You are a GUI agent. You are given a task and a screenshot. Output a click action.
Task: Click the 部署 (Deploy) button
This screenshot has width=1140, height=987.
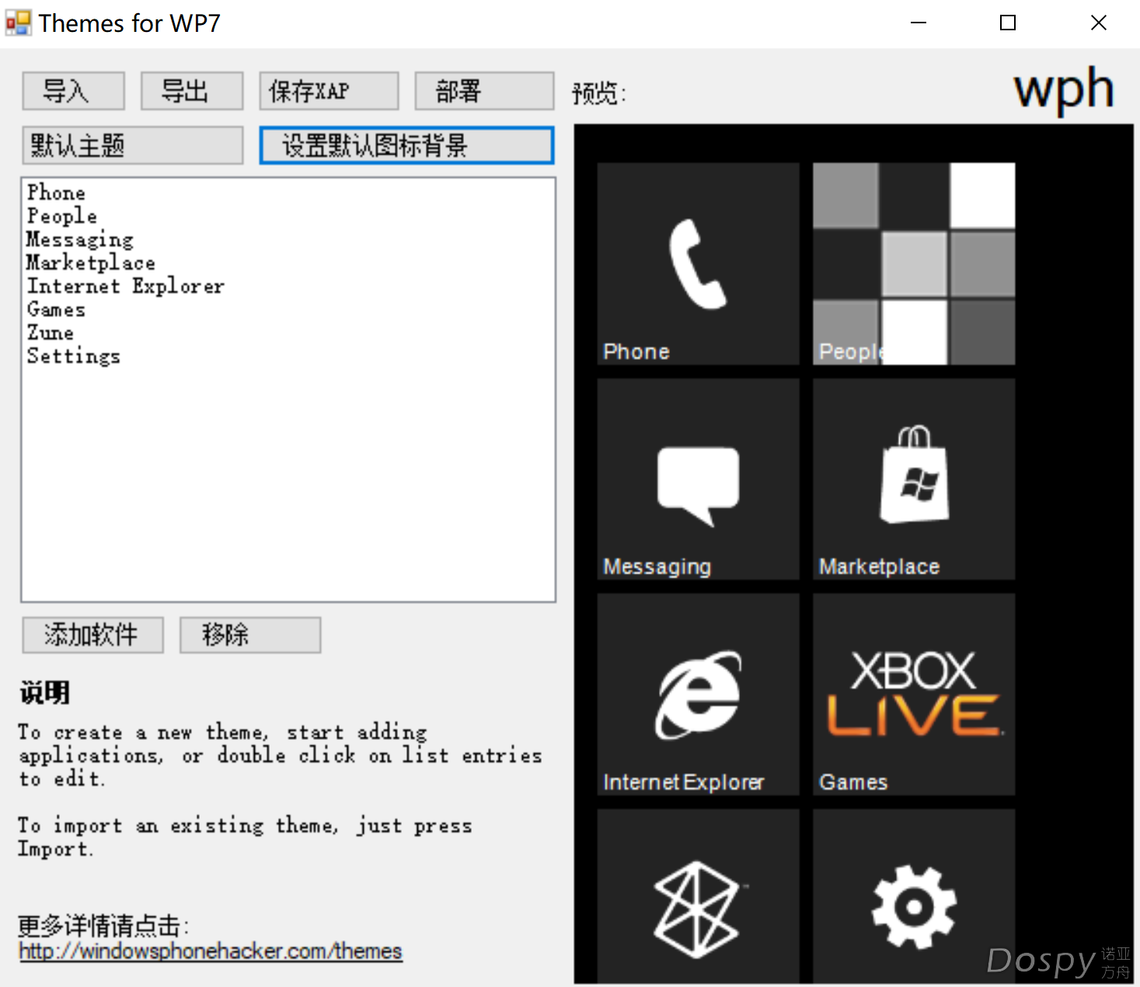coord(484,91)
